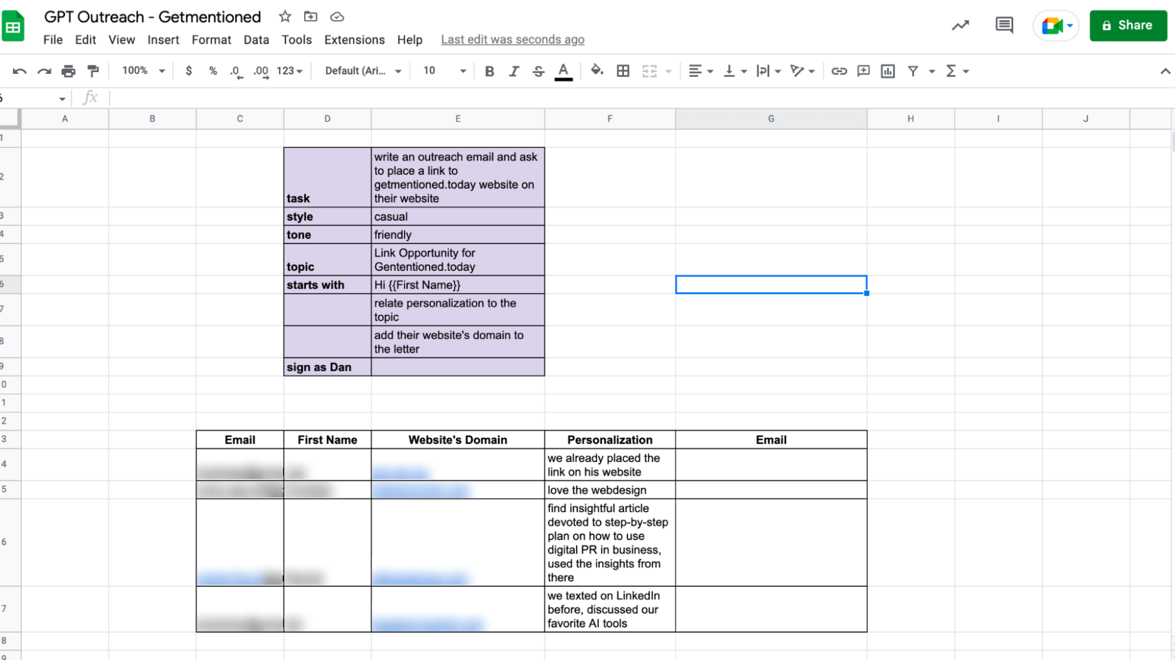
Task: Insert a comment
Action: coord(863,71)
